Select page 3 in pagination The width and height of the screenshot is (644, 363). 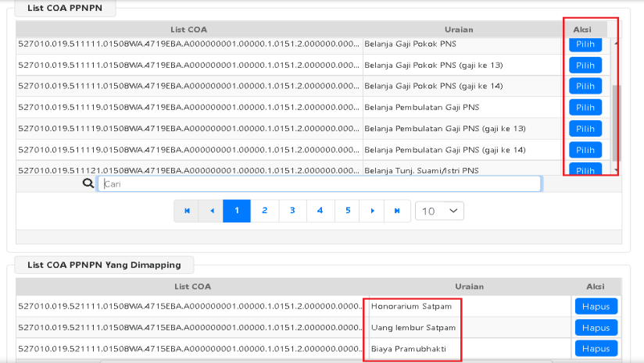292,211
